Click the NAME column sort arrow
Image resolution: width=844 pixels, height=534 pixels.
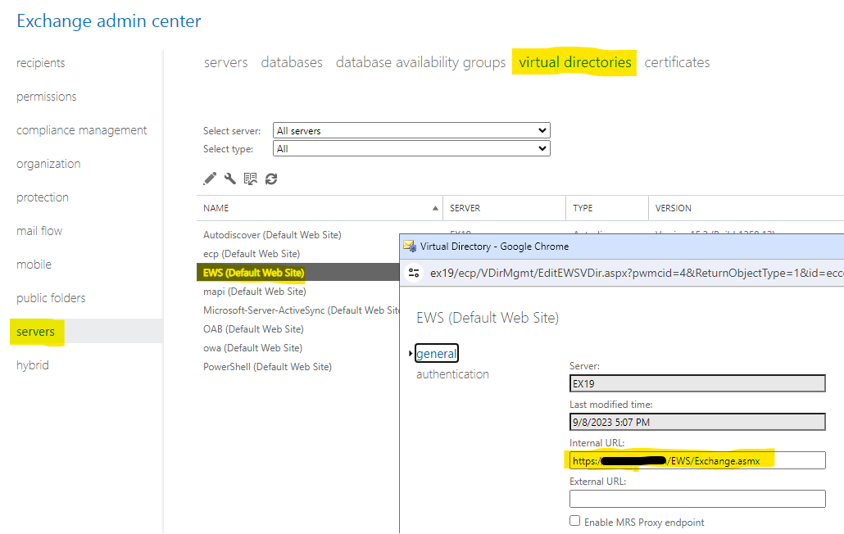[x=435, y=208]
